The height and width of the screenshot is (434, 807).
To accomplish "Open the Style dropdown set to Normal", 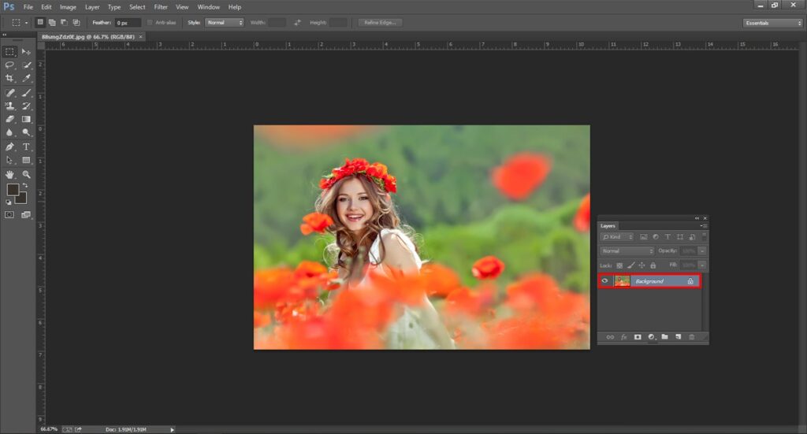I will click(x=225, y=23).
